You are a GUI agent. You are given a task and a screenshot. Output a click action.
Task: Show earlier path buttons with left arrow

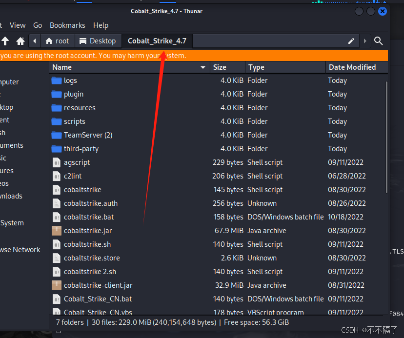(35, 41)
